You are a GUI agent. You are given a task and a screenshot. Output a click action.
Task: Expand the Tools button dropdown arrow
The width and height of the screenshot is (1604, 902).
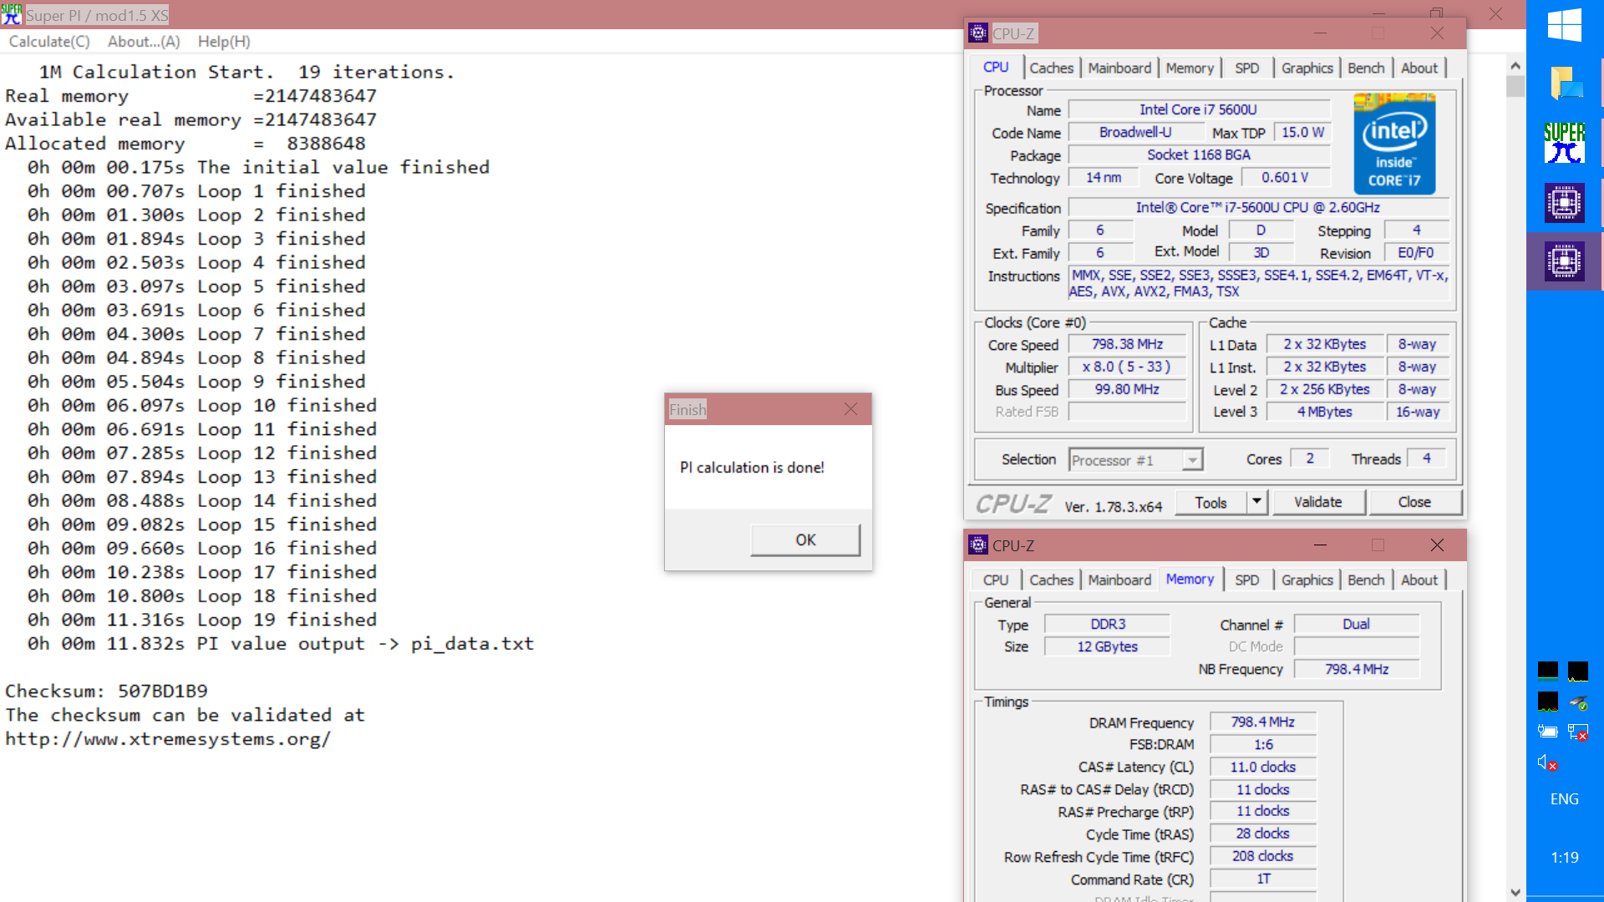(x=1257, y=503)
